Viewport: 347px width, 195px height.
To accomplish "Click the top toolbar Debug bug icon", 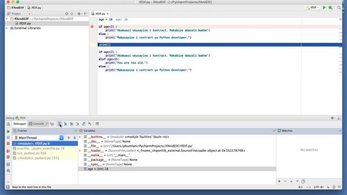I will [x=330, y=8].
